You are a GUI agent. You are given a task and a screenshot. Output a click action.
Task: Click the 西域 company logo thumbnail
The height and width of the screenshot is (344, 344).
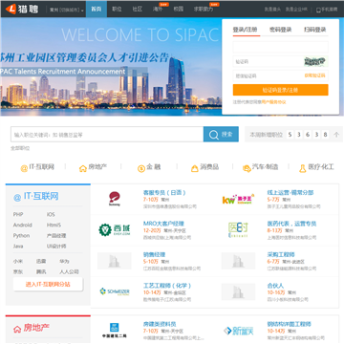click(x=115, y=229)
